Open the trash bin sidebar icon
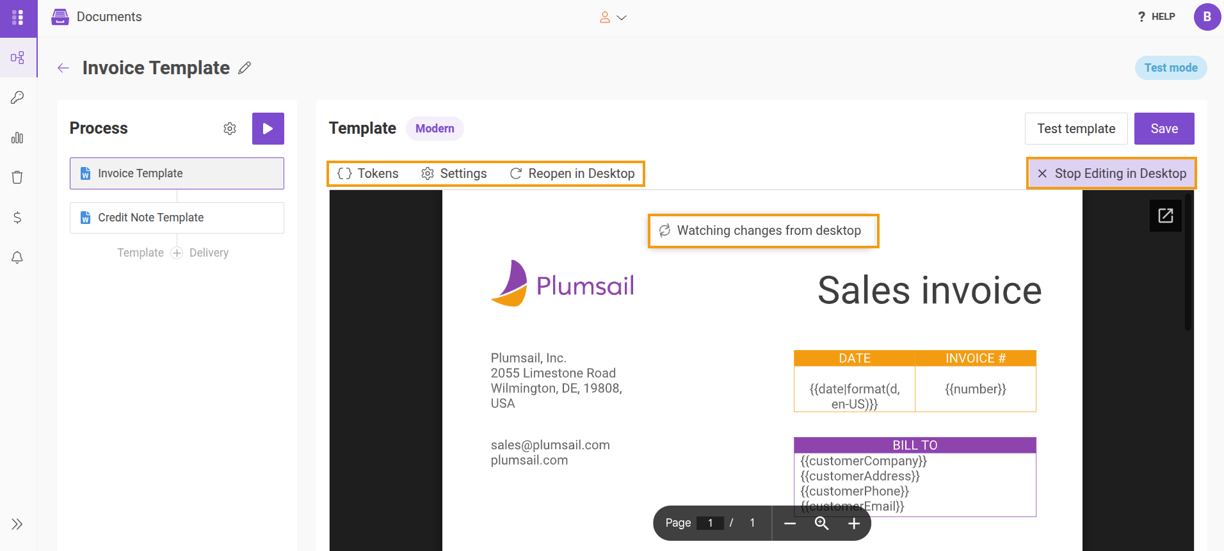The width and height of the screenshot is (1224, 551). point(18,177)
